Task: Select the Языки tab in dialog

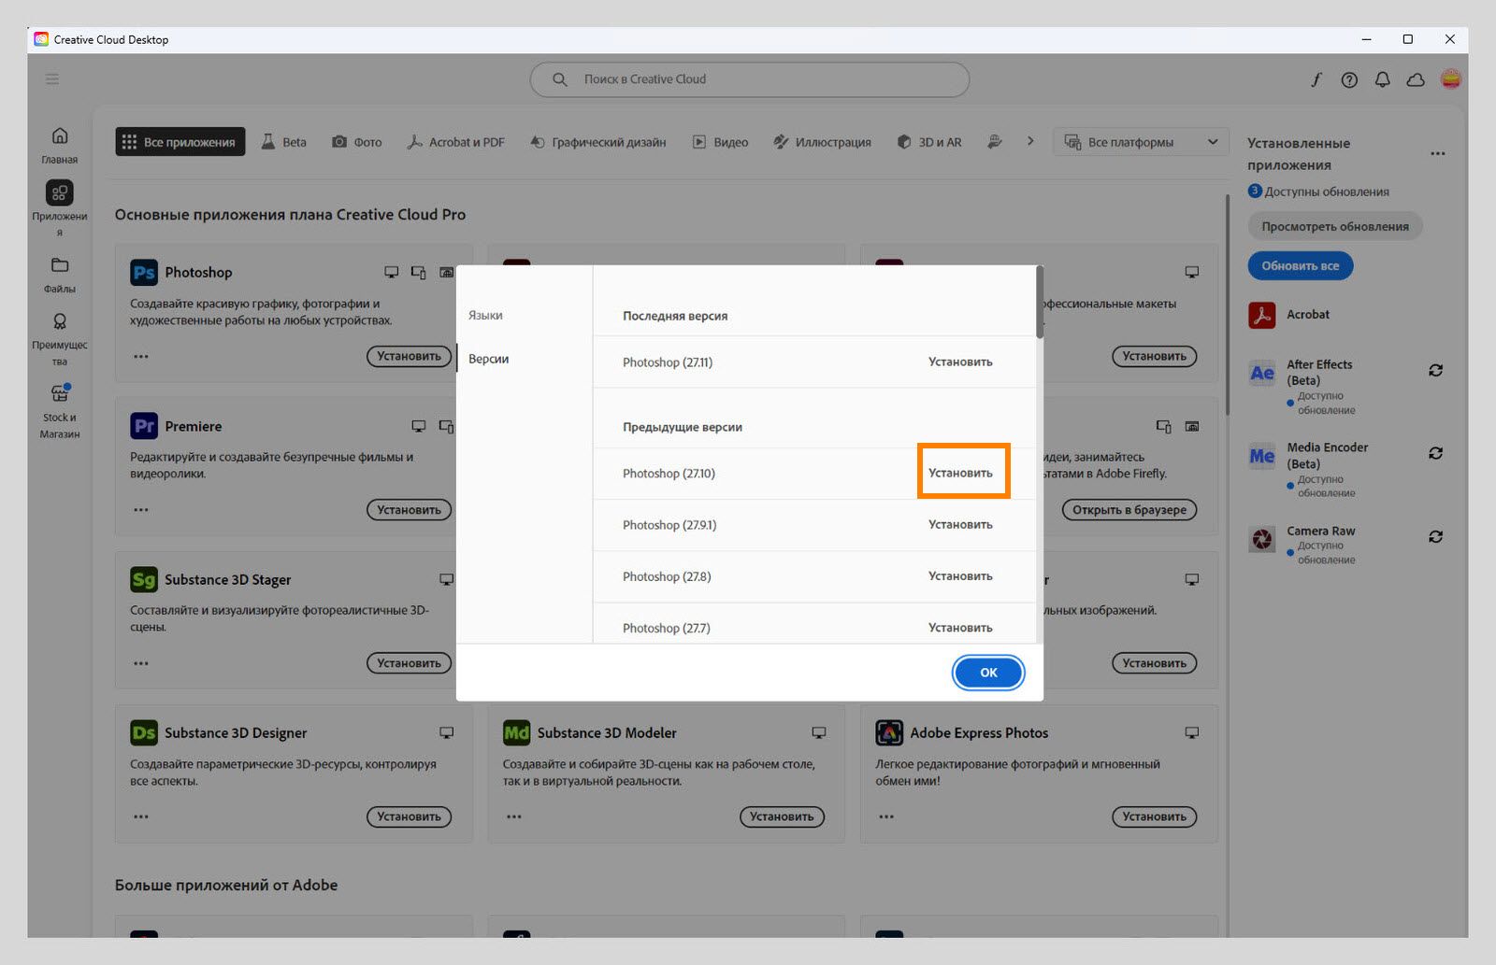Action: point(485,316)
